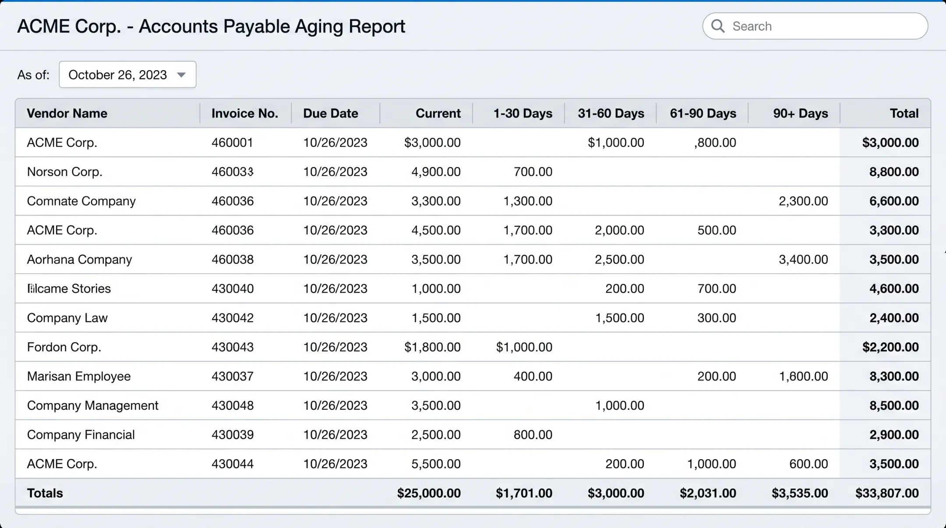Viewport: 946px width, 528px height.
Task: Click Totals current sum $25,000.00
Action: tap(429, 493)
